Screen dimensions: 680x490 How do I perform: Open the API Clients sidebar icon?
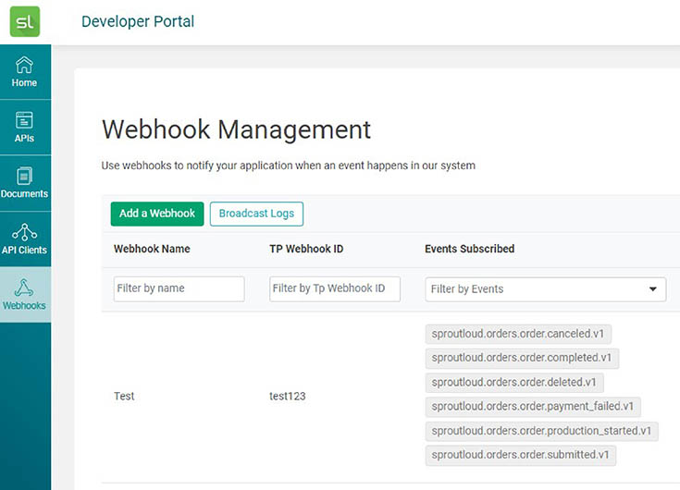tap(25, 239)
